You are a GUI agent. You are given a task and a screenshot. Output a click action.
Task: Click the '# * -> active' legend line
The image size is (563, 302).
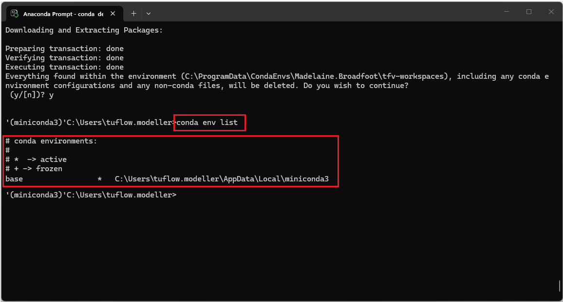point(36,160)
